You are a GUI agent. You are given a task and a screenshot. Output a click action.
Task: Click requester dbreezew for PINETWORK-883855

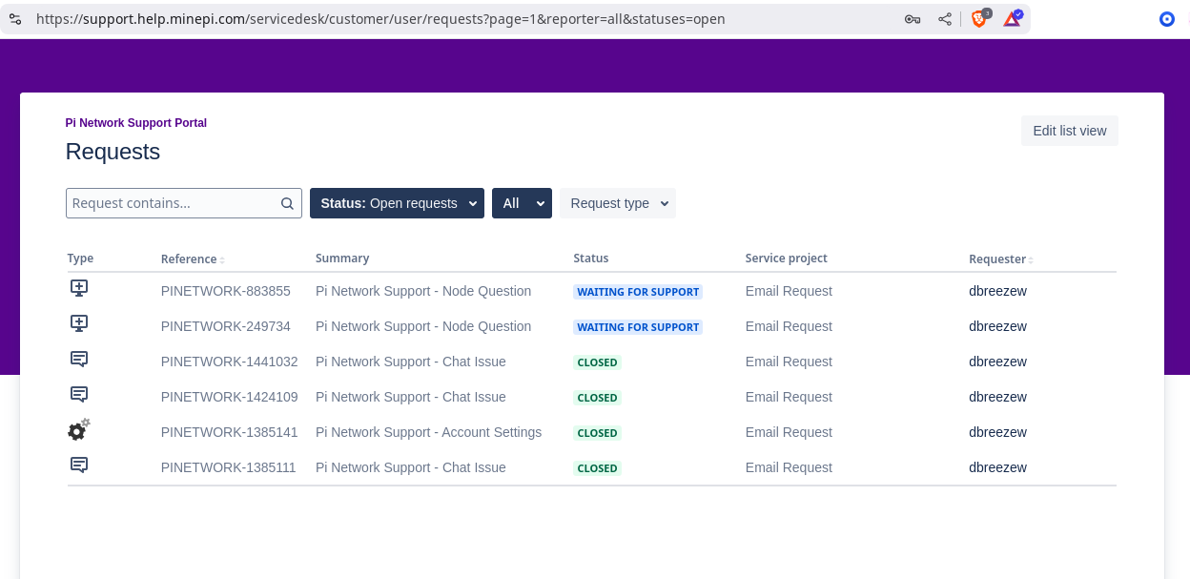[x=997, y=291]
